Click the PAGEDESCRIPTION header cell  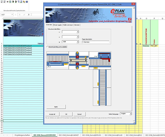point(146,32)
